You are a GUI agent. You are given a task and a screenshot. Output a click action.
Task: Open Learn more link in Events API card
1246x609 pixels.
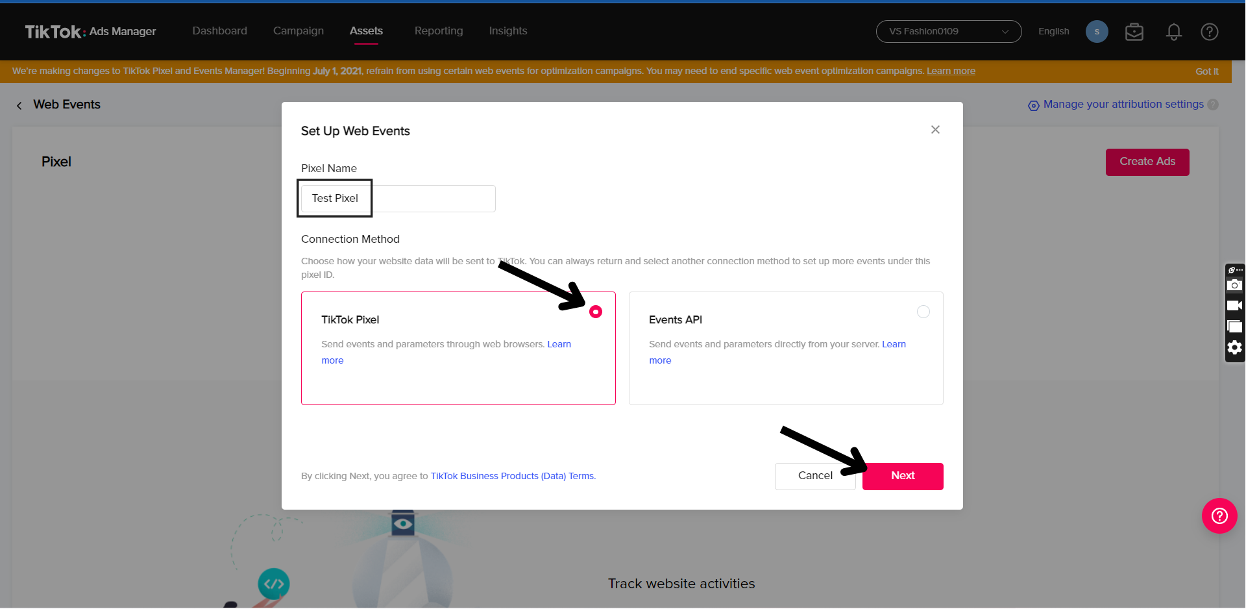point(894,344)
